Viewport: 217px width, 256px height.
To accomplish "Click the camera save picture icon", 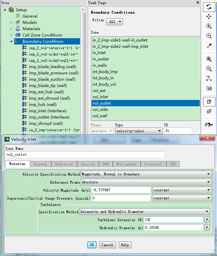I will (209, 88).
